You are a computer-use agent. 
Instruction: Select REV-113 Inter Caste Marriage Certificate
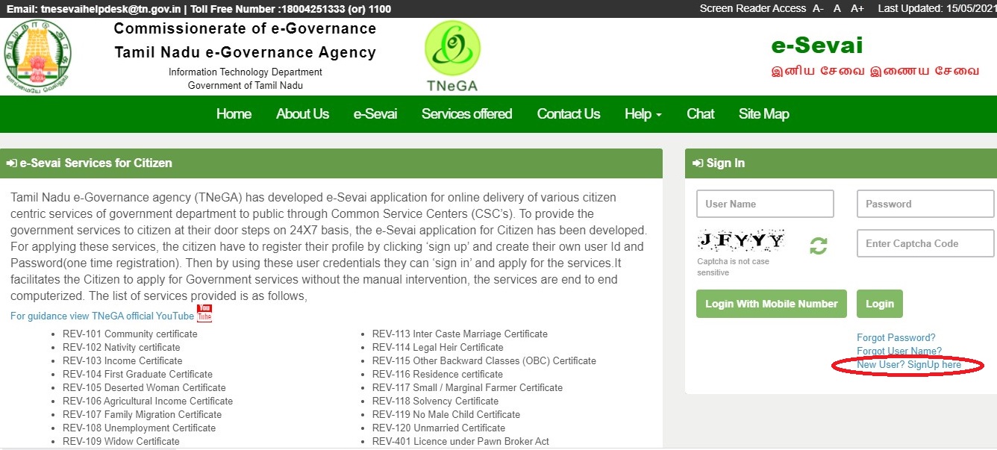(x=460, y=334)
